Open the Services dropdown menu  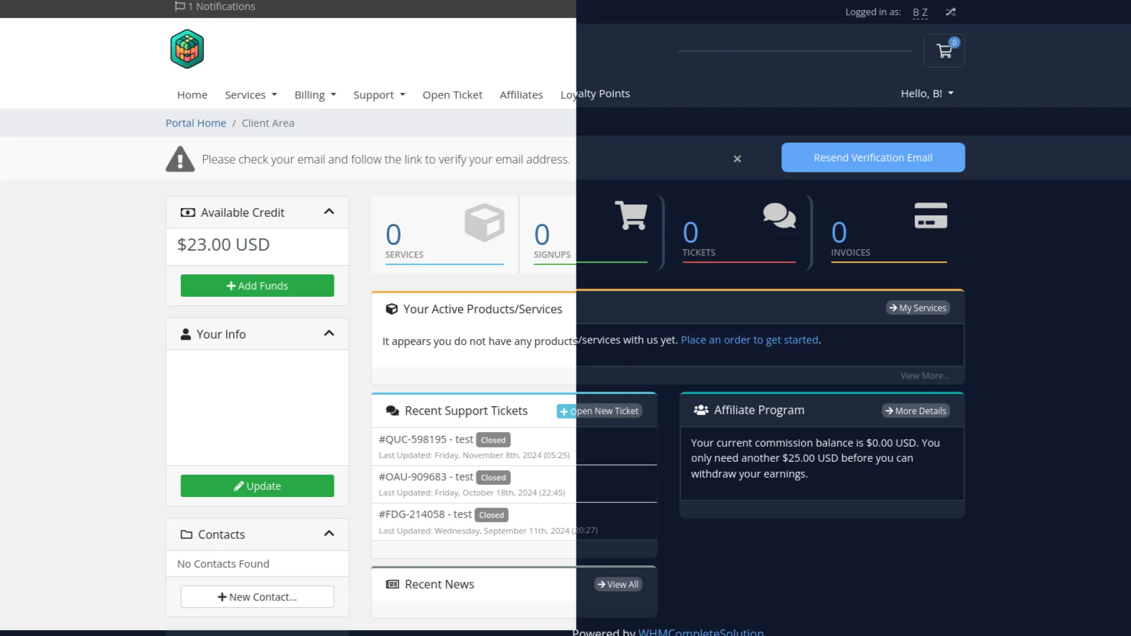tap(250, 95)
